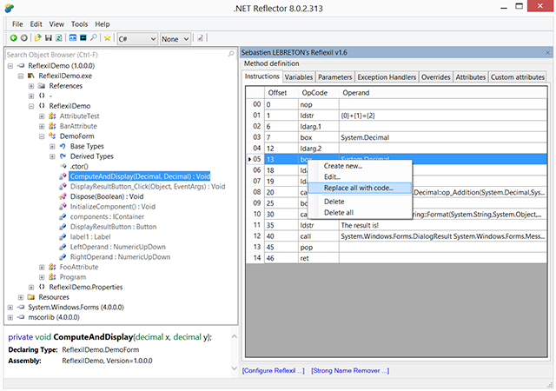Select the InitializeComponent() method node
The width and height of the screenshot is (556, 391).
112,207
